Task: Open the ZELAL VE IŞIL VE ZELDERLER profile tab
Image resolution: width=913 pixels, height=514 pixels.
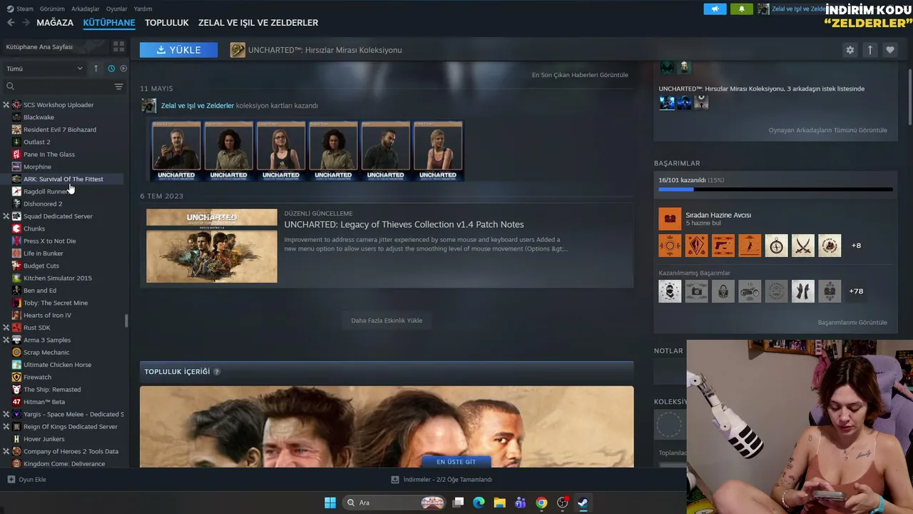Action: tap(258, 23)
